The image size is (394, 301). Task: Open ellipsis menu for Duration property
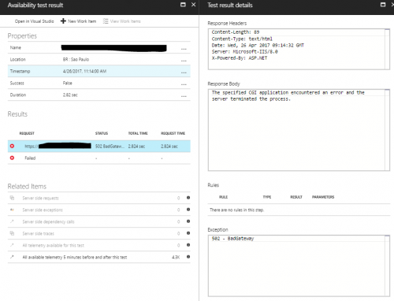click(184, 96)
